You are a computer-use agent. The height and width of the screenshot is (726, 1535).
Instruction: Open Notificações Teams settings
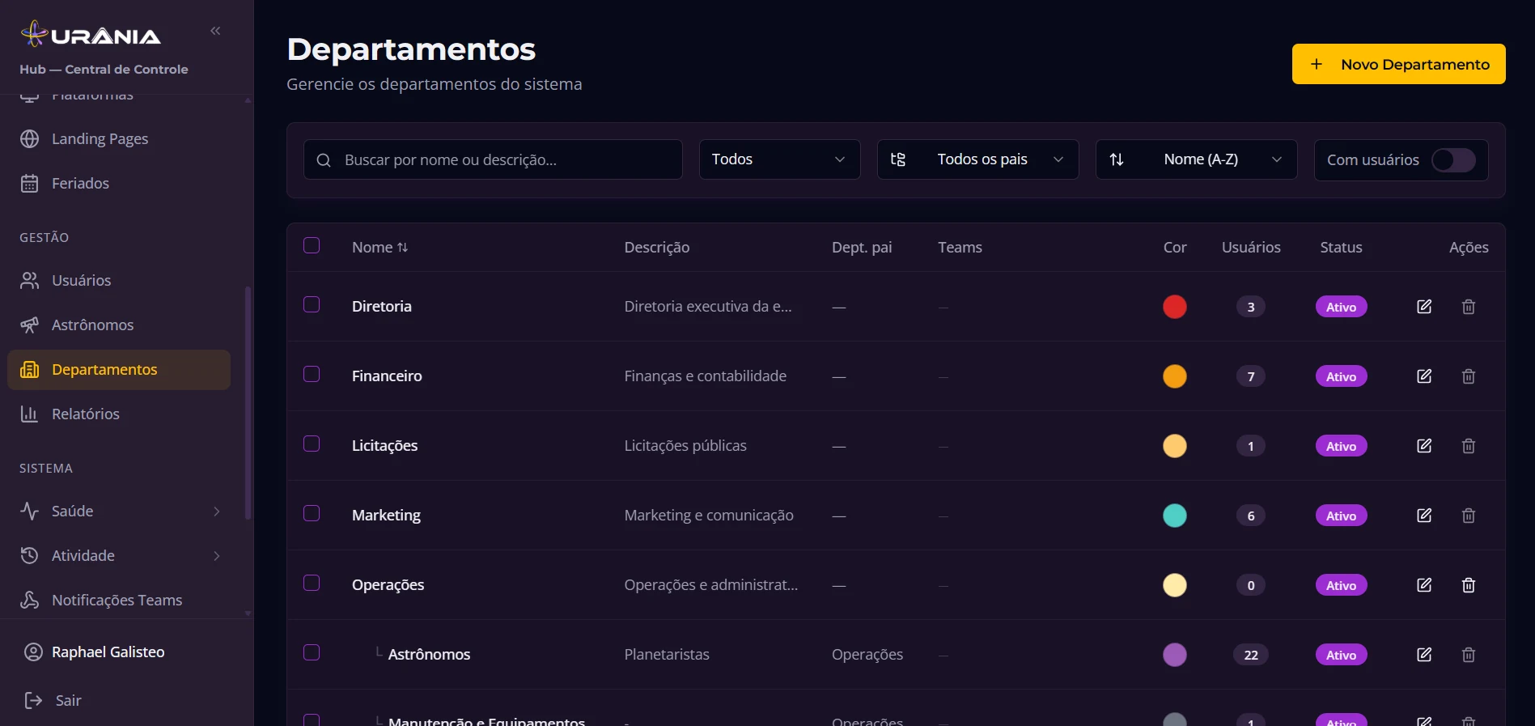point(120,600)
